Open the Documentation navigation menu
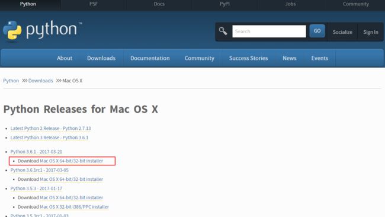This screenshot has width=385, height=217. [x=150, y=58]
